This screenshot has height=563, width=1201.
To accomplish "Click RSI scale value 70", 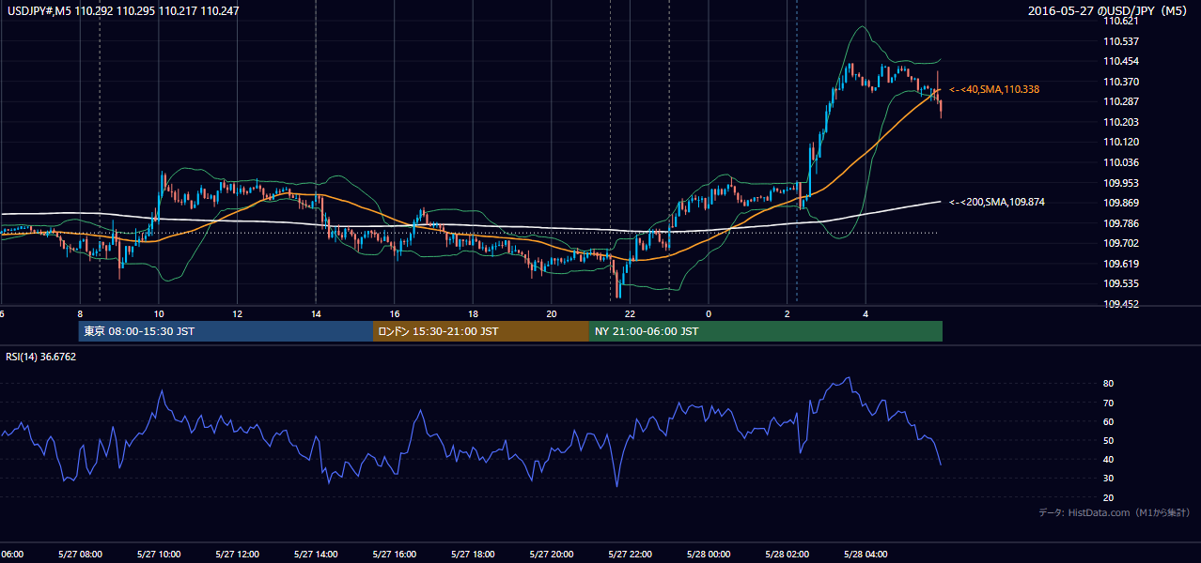I will click(x=1109, y=403).
